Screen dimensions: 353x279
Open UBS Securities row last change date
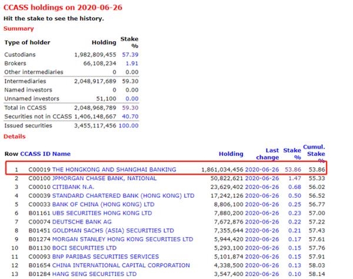click(262, 213)
